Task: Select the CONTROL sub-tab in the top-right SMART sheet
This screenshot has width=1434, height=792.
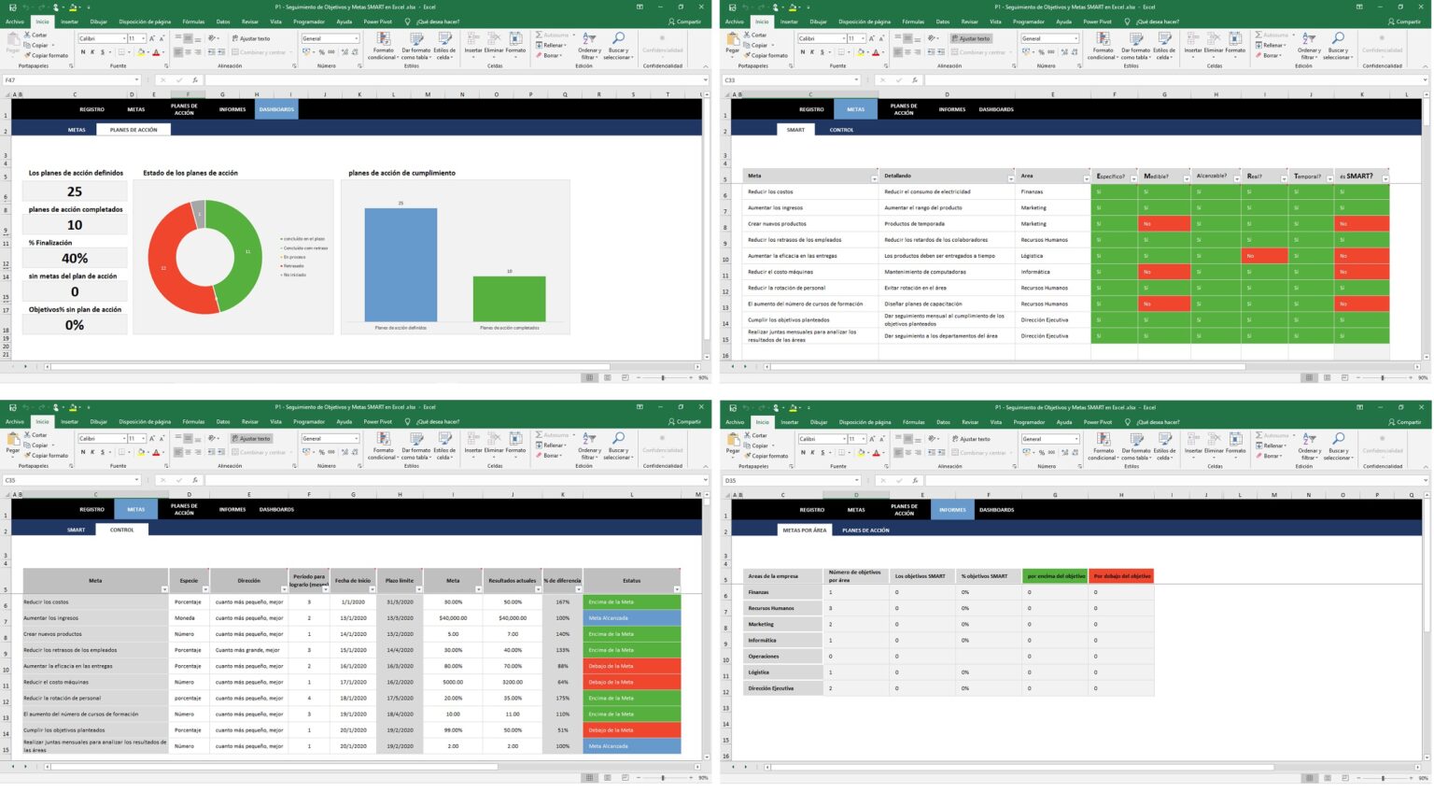Action: tap(841, 130)
